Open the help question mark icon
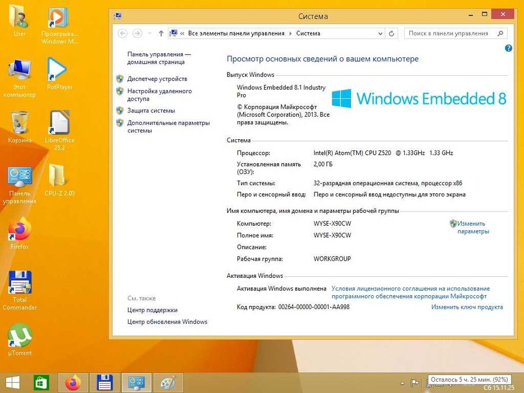This screenshot has height=393, width=524. (508, 48)
